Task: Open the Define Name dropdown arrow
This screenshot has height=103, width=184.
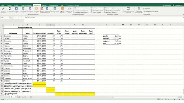Action: (84, 8)
